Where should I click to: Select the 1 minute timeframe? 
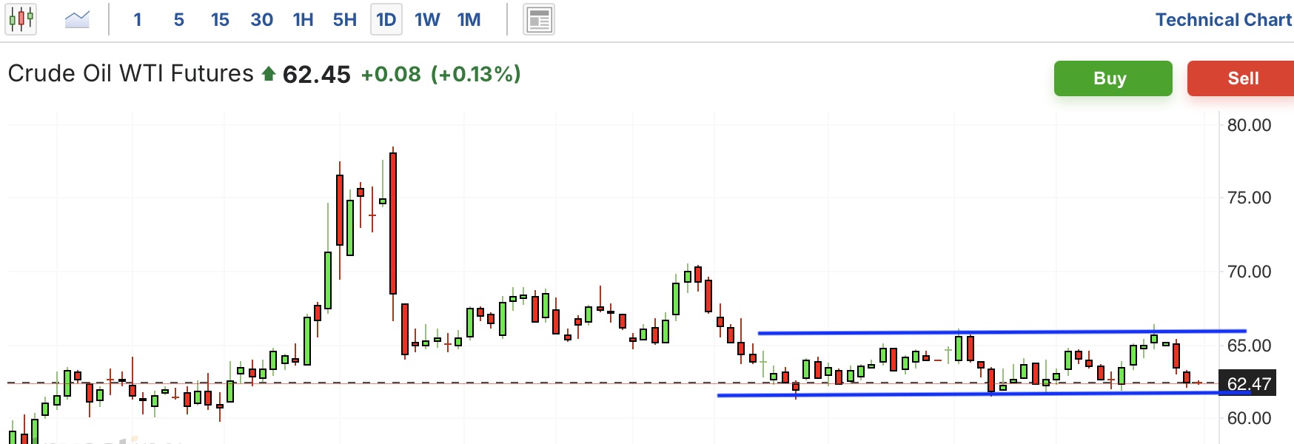pyautogui.click(x=138, y=20)
